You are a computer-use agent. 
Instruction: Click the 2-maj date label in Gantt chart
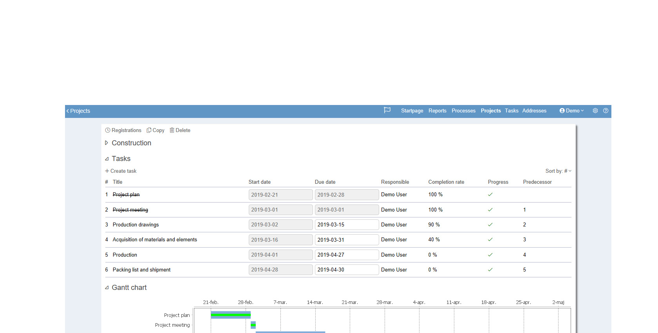558,302
